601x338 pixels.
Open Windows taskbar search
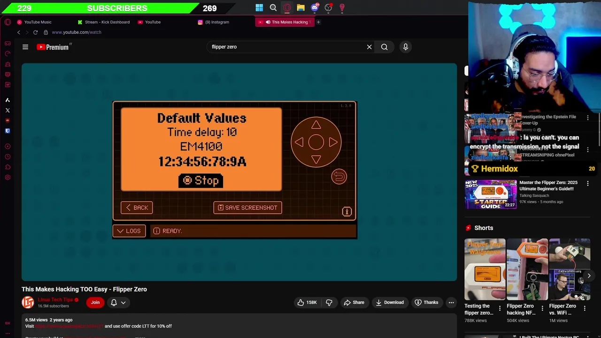(273, 8)
